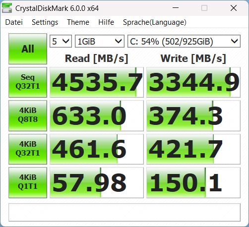The width and height of the screenshot is (249, 227).
Task: Click the CrystalDiskMark app icon in title bar
Action: pos(7,8)
